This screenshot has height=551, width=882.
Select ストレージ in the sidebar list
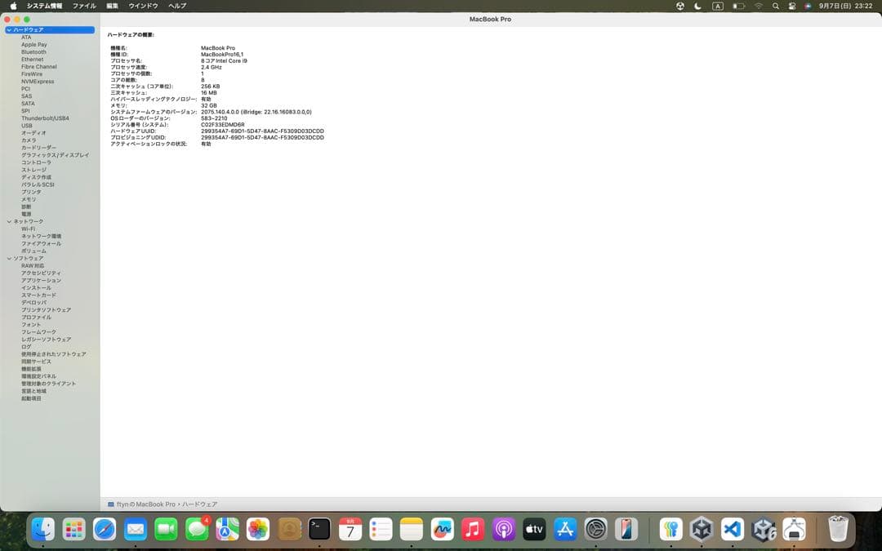(33, 170)
